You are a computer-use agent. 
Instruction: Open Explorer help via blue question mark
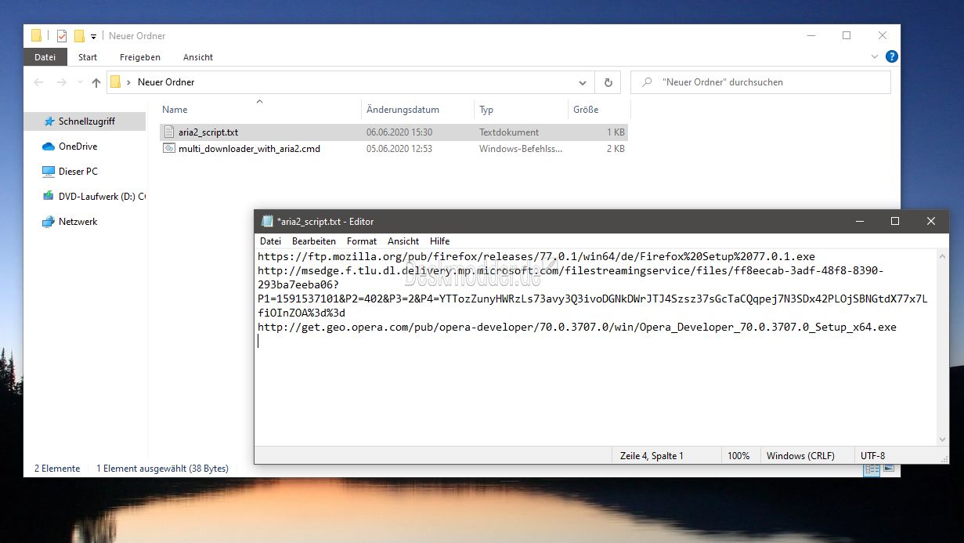[891, 56]
